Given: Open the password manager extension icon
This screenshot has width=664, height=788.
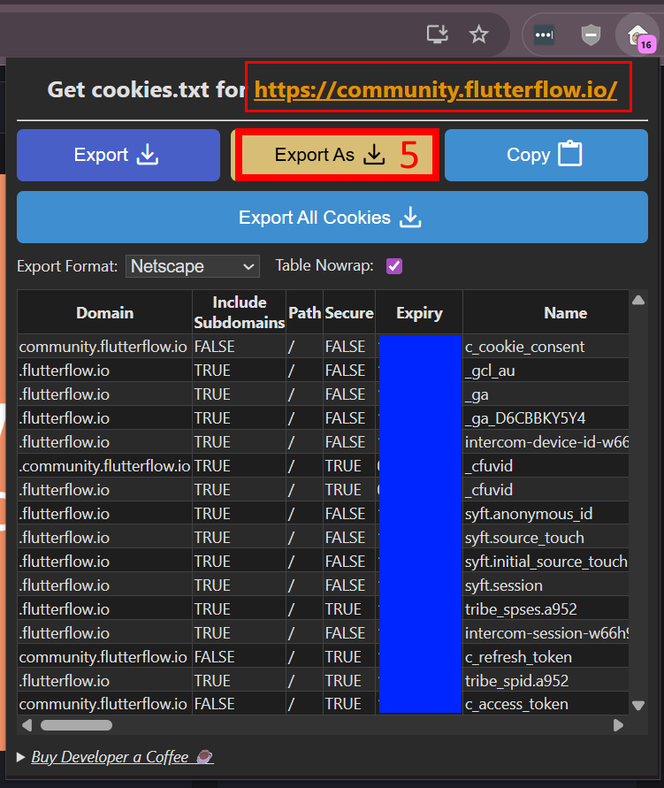Looking at the screenshot, I should click(x=544, y=34).
